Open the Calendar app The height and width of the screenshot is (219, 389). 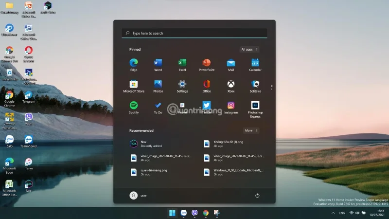(255, 65)
